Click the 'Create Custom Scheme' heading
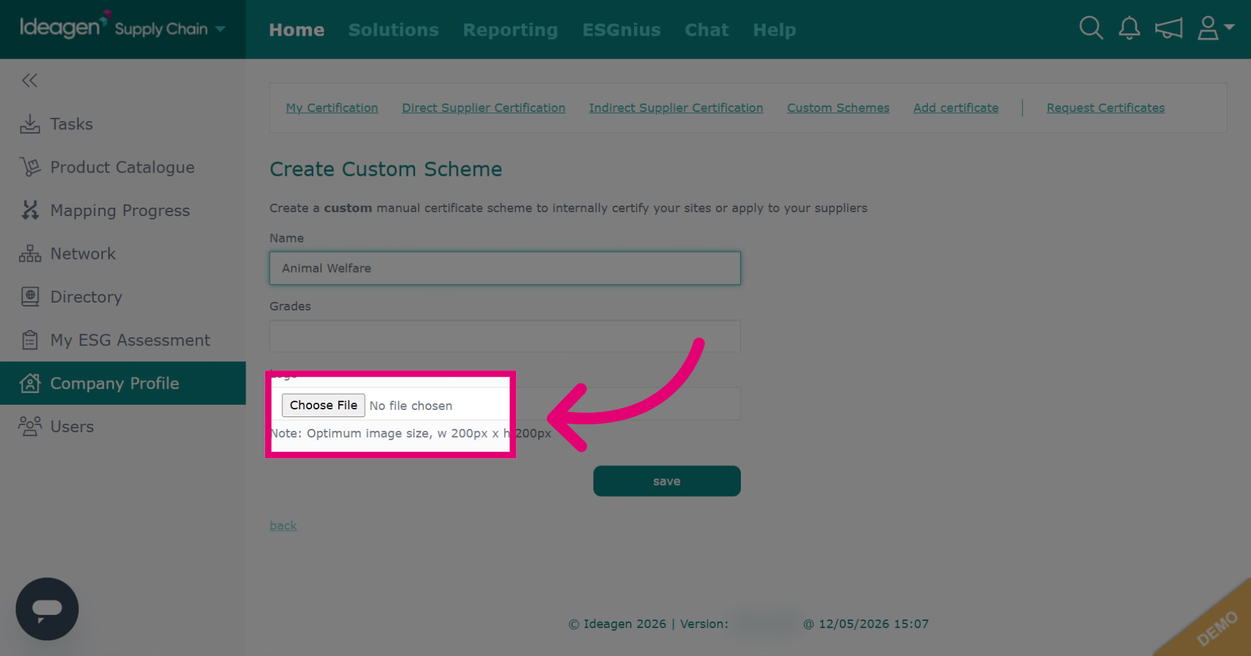 386,169
